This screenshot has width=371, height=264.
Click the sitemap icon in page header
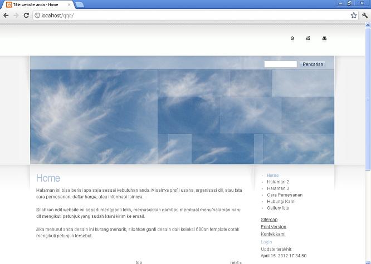324,38
